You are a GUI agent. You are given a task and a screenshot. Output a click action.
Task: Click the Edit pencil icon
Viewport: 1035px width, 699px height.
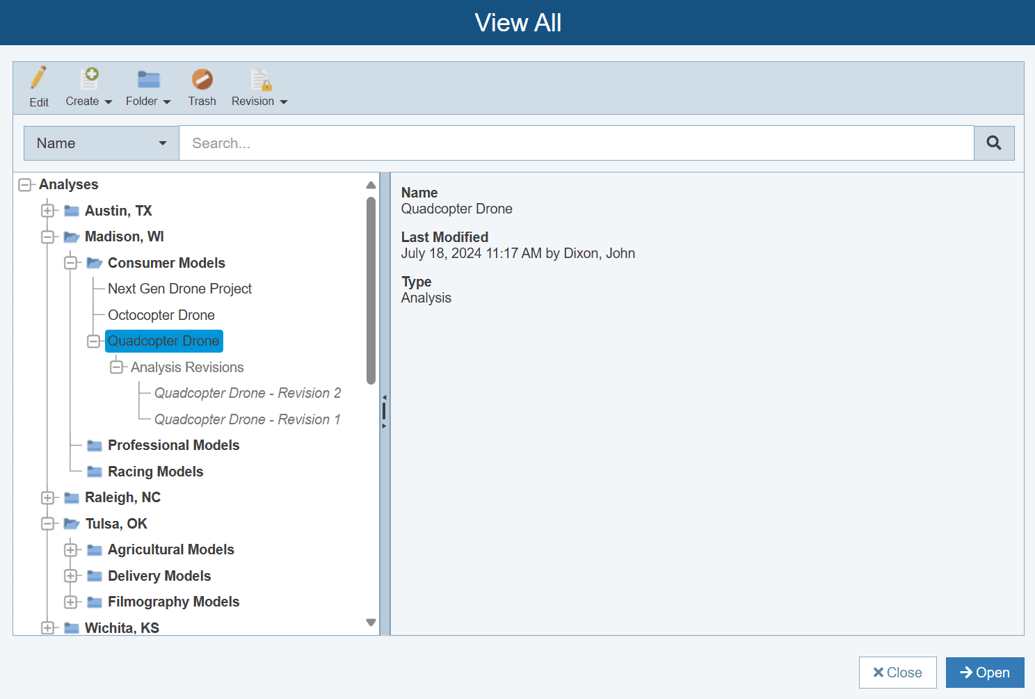[x=39, y=79]
